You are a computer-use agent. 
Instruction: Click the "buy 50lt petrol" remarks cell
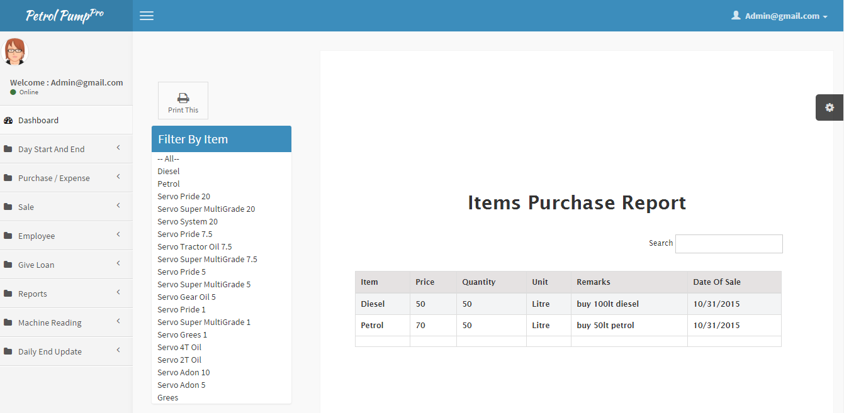[x=629, y=325]
